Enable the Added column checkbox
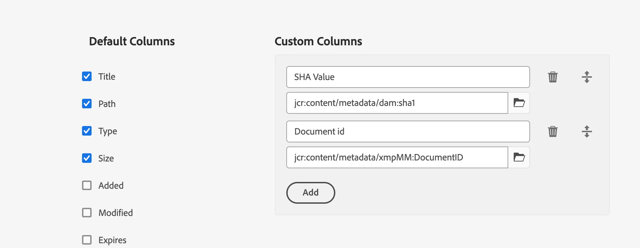The image size is (640, 248). coord(87,185)
